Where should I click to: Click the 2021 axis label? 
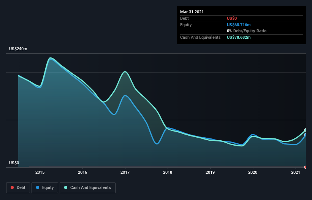(296, 172)
